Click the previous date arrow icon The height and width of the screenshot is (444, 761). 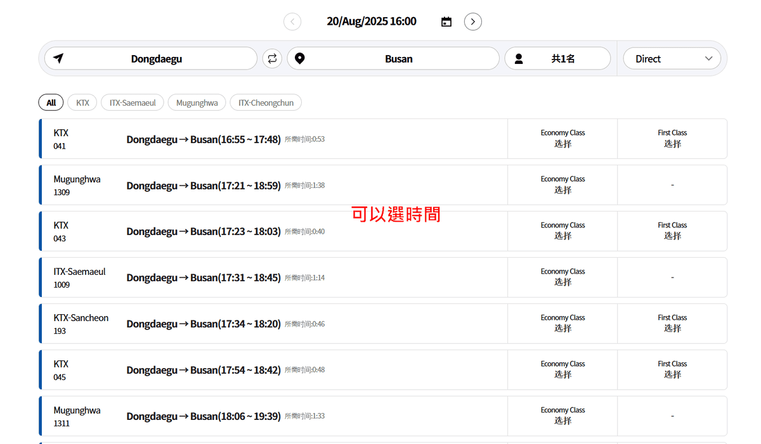(x=292, y=22)
